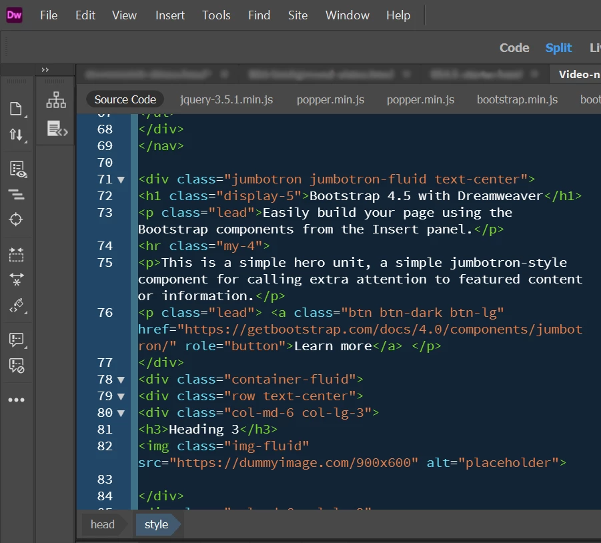Select Source Code related file button
The width and height of the screenshot is (601, 543).
125,99
